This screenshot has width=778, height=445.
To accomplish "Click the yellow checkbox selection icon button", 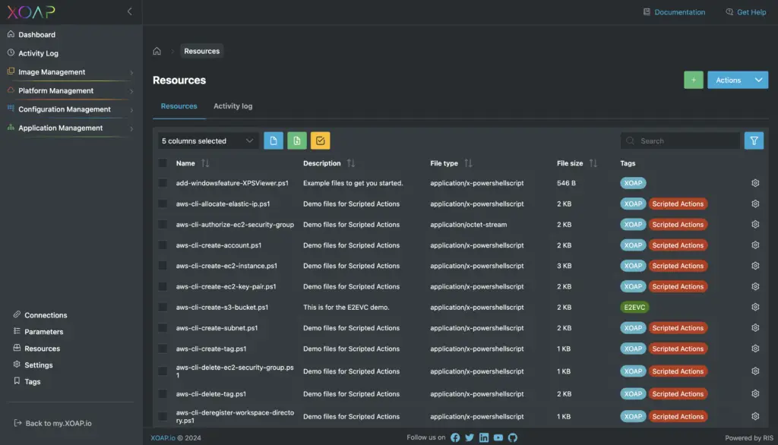I will [x=320, y=141].
